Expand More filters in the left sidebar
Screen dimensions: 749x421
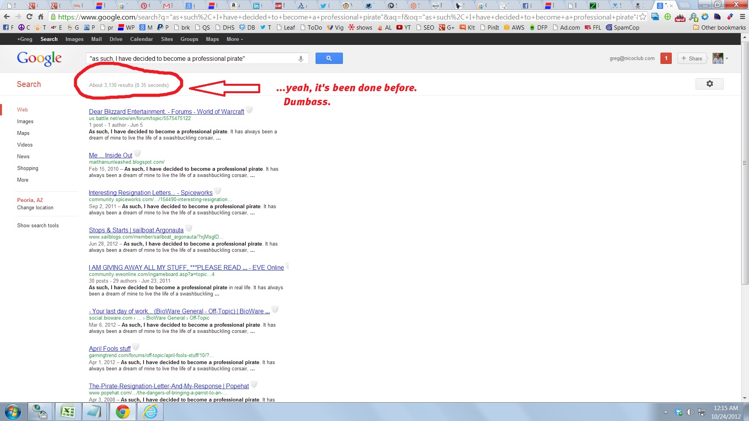click(23, 180)
